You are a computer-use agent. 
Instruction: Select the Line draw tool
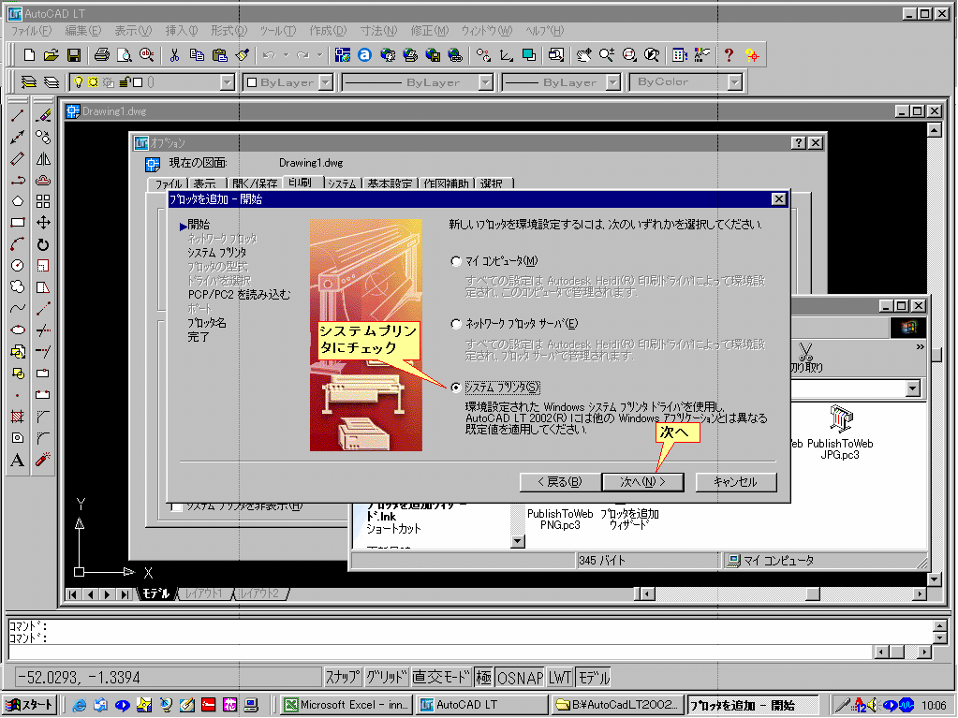[x=18, y=115]
